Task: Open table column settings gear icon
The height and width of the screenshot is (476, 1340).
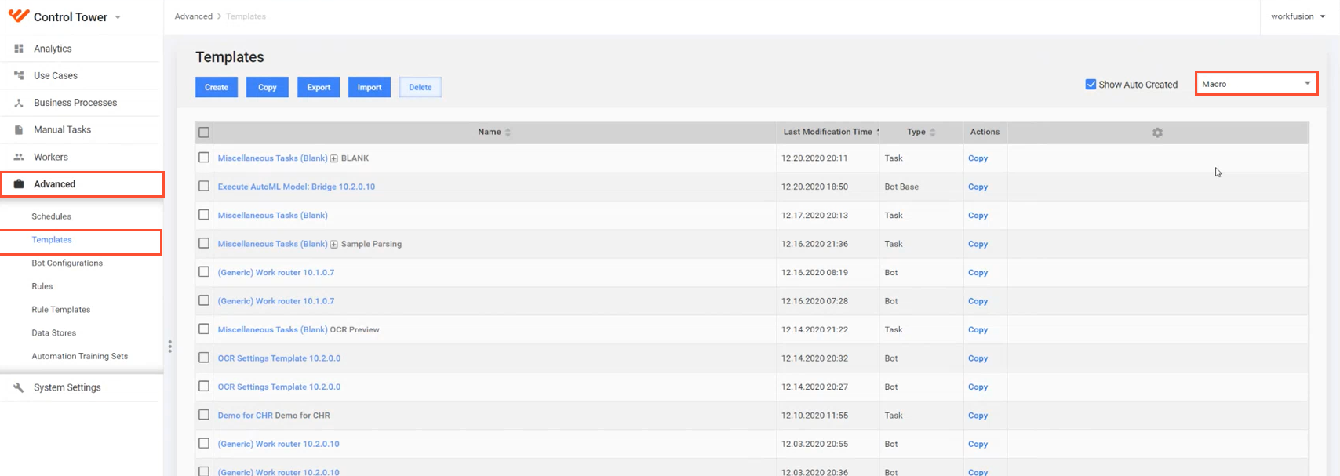Action: pyautogui.click(x=1157, y=133)
